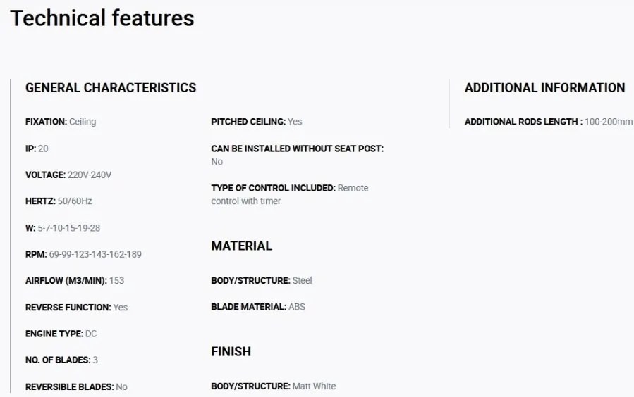Click the Voltage 220V-240V entry

coord(68,175)
